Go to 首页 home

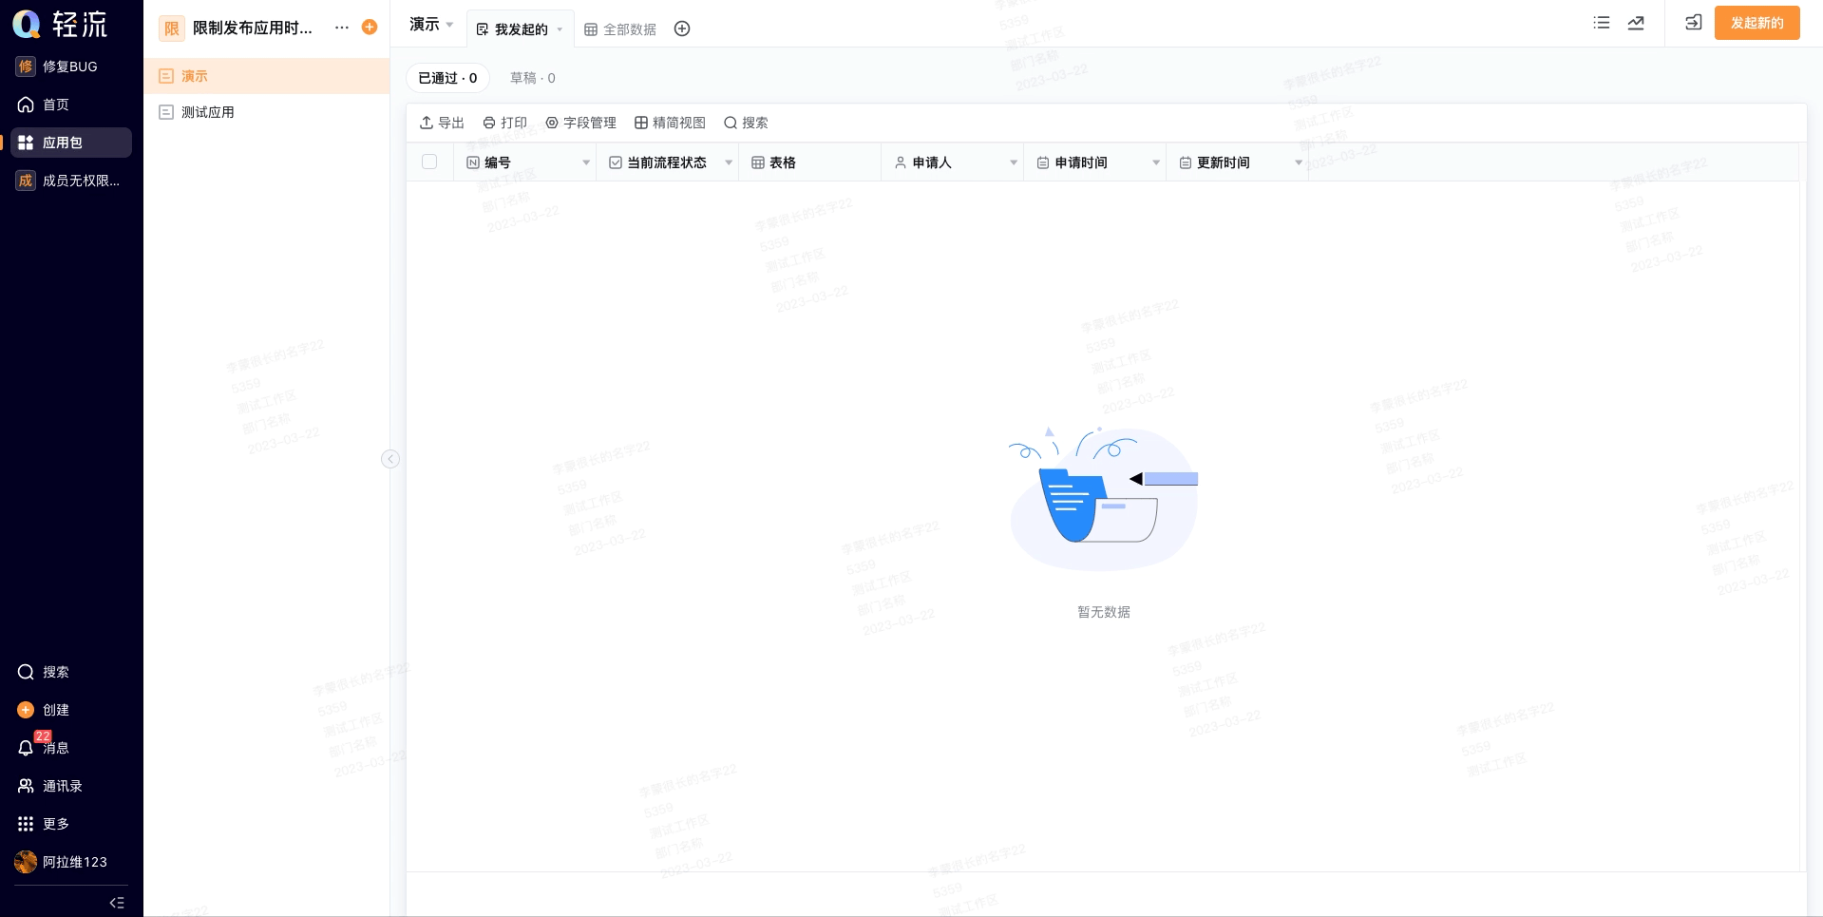click(71, 105)
